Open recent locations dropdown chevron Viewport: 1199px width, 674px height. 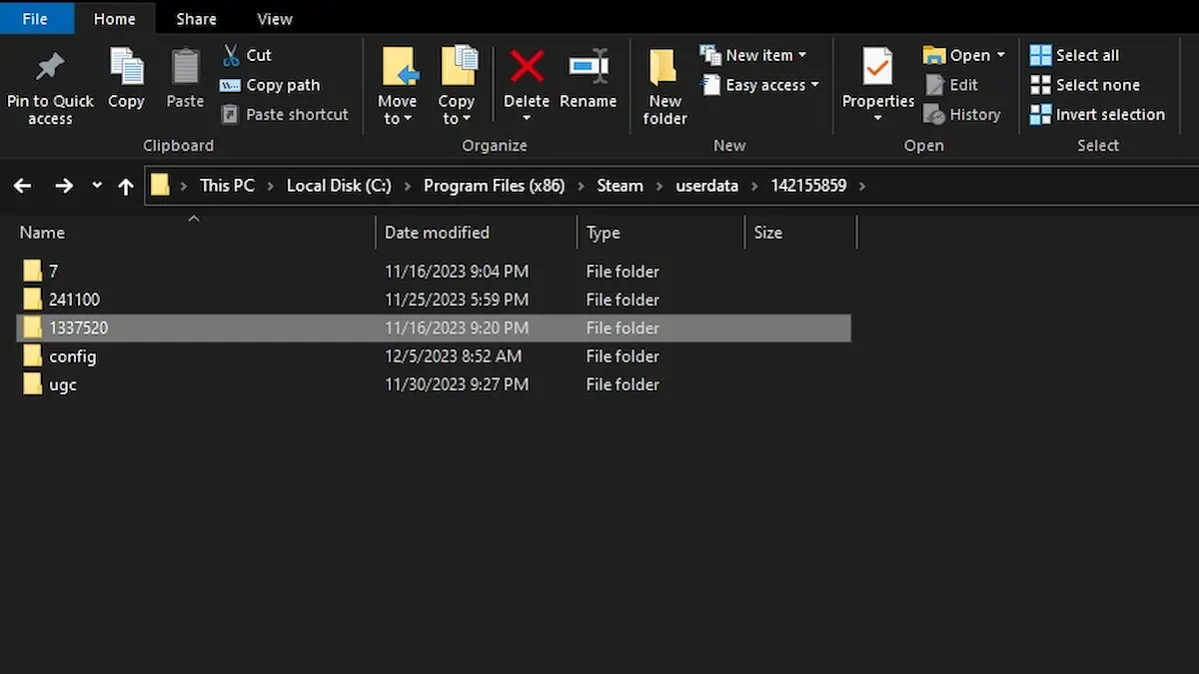(x=97, y=186)
